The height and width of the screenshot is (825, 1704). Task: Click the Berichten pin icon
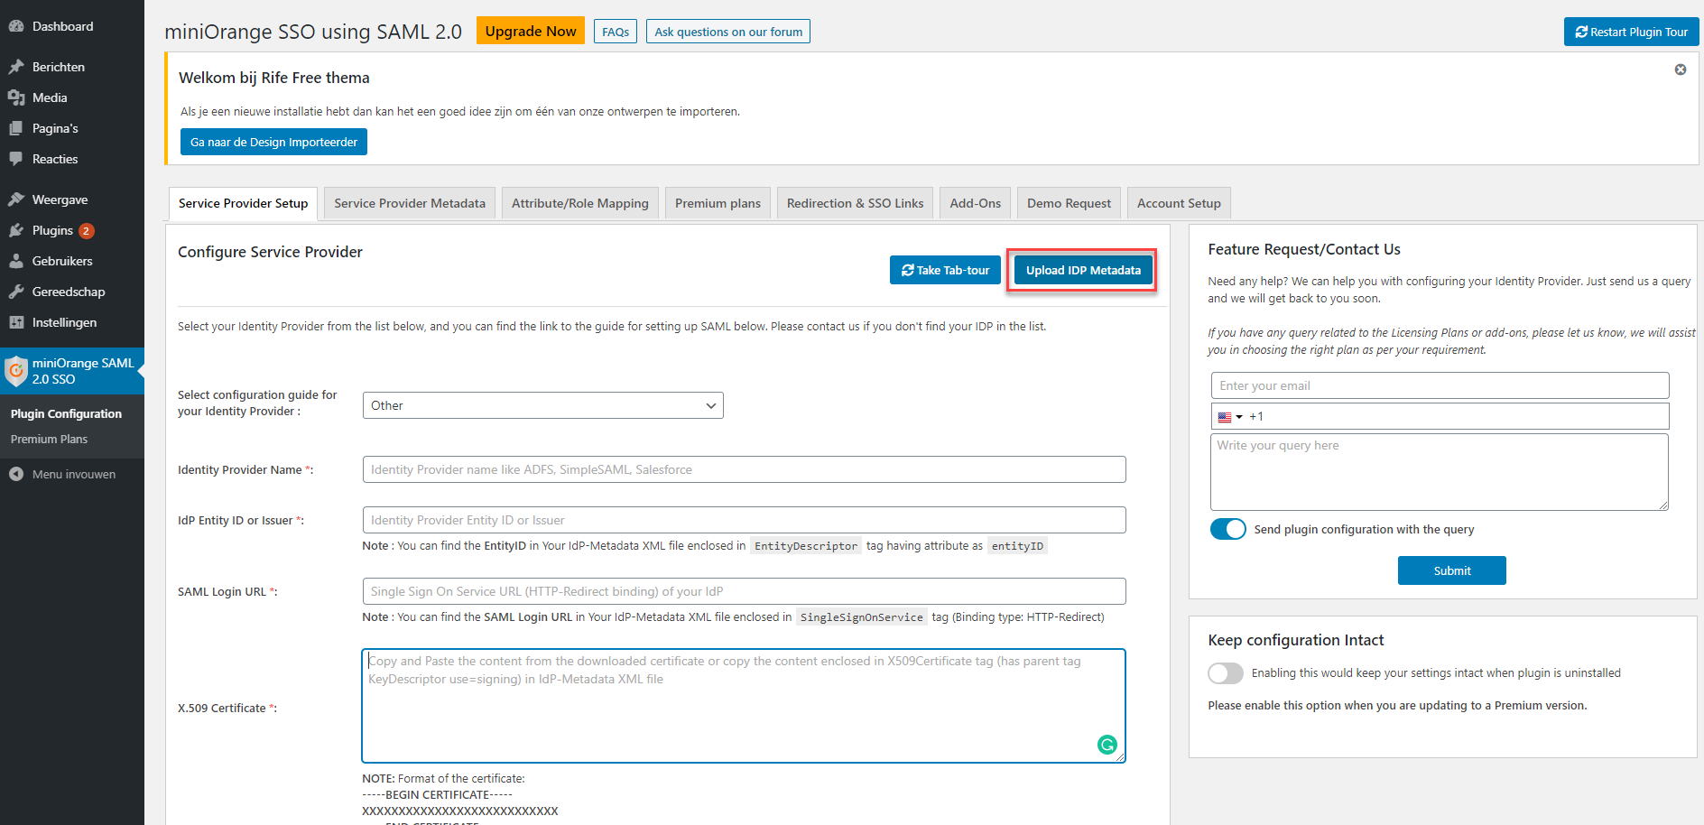tap(16, 67)
